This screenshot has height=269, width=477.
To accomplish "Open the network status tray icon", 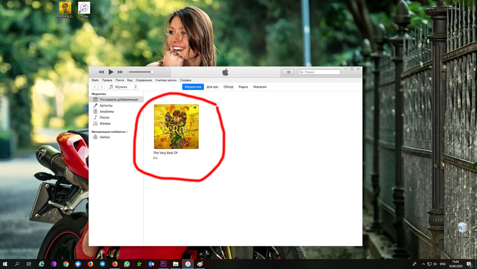I will click(429, 264).
